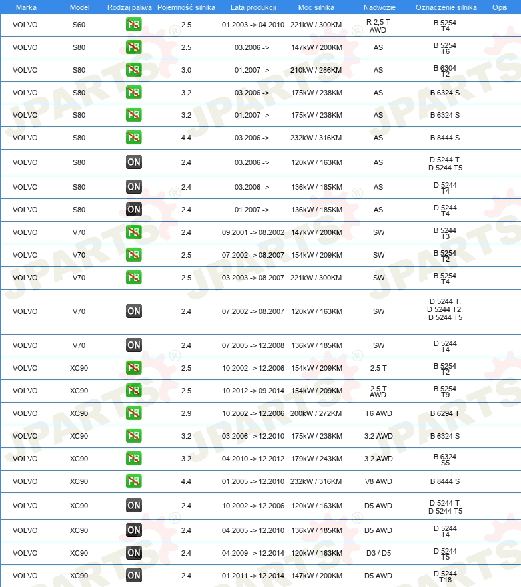Select engine code B 5244 T3
Image resolution: width=521 pixels, height=587 pixels.
click(445, 233)
